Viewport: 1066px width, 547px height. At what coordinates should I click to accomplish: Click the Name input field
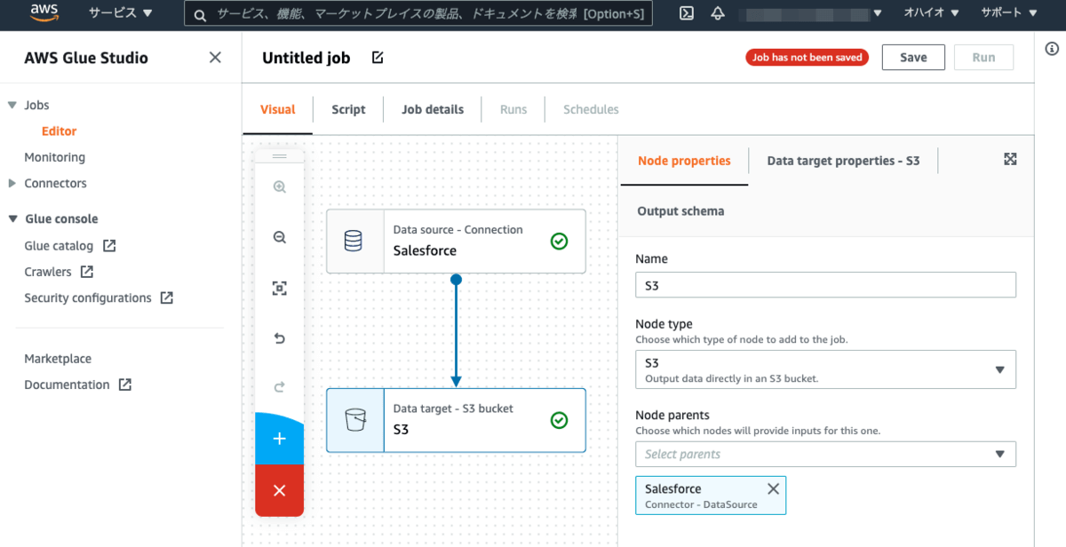825,285
